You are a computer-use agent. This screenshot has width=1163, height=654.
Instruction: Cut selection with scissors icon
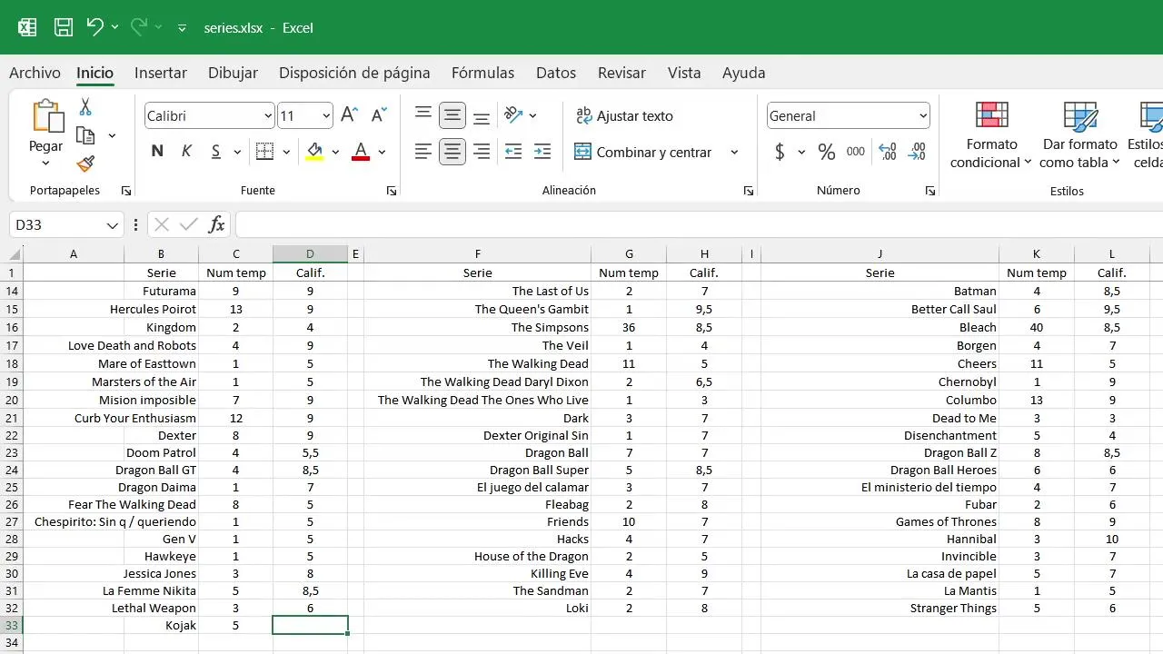pos(85,107)
